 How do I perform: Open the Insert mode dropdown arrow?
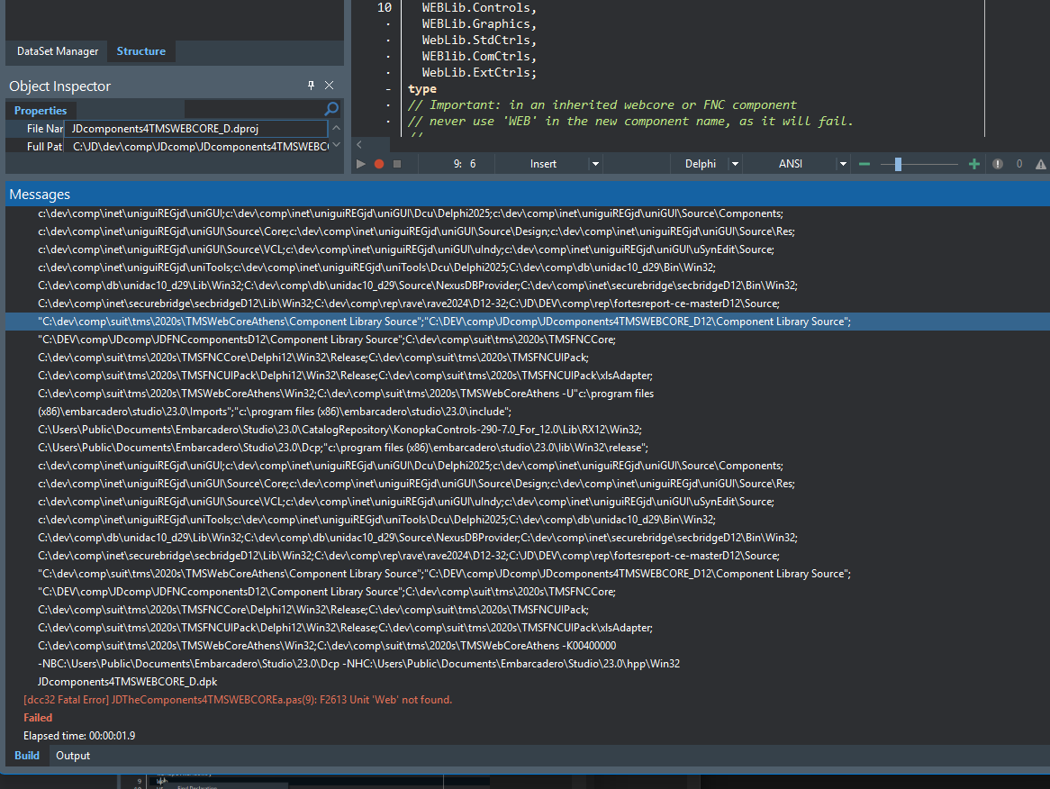click(595, 164)
